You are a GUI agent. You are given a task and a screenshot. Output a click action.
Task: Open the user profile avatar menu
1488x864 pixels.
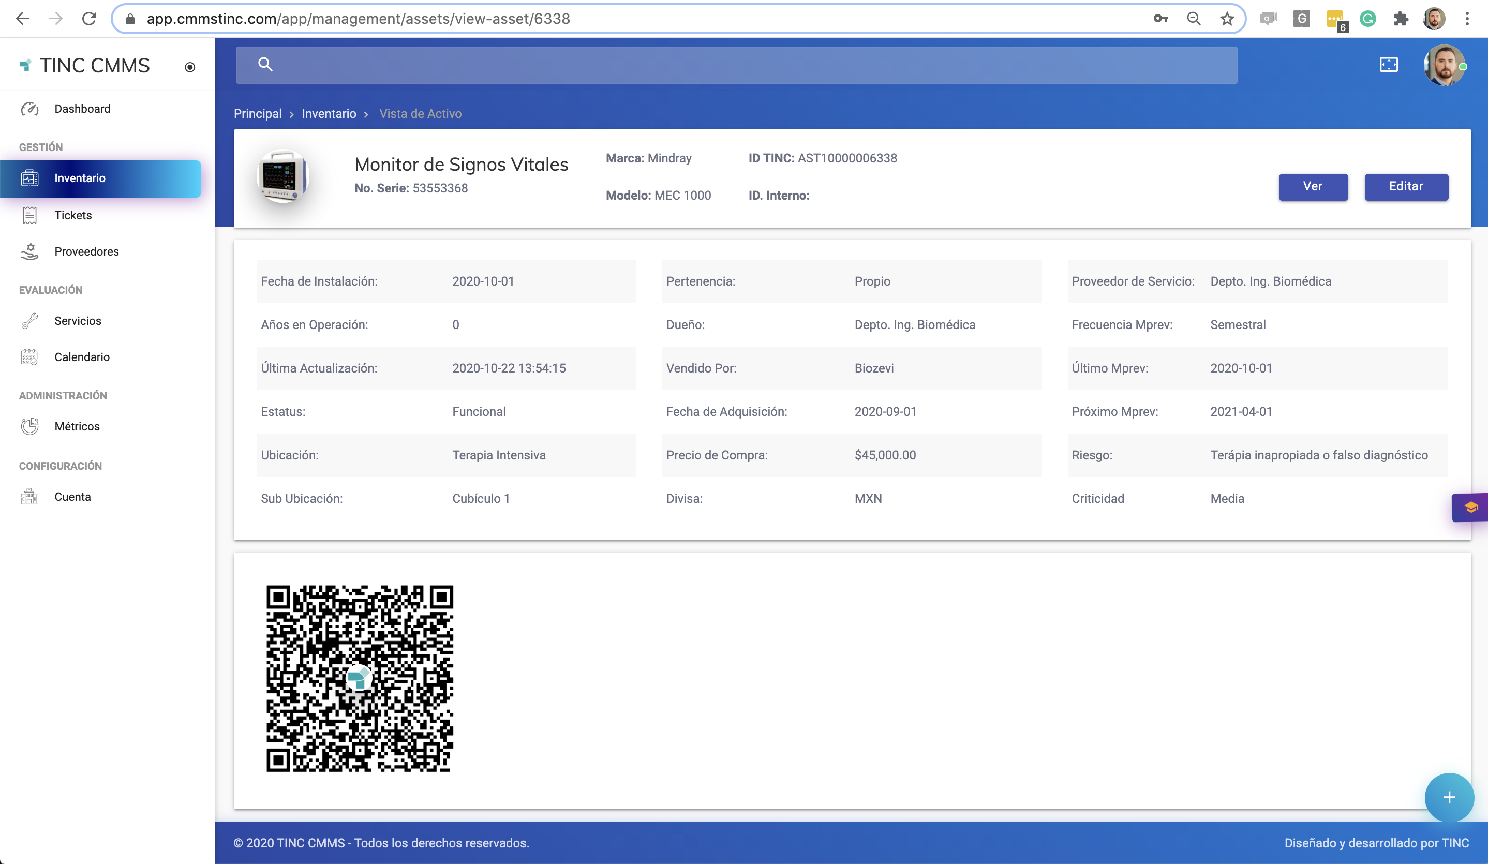pyautogui.click(x=1445, y=65)
